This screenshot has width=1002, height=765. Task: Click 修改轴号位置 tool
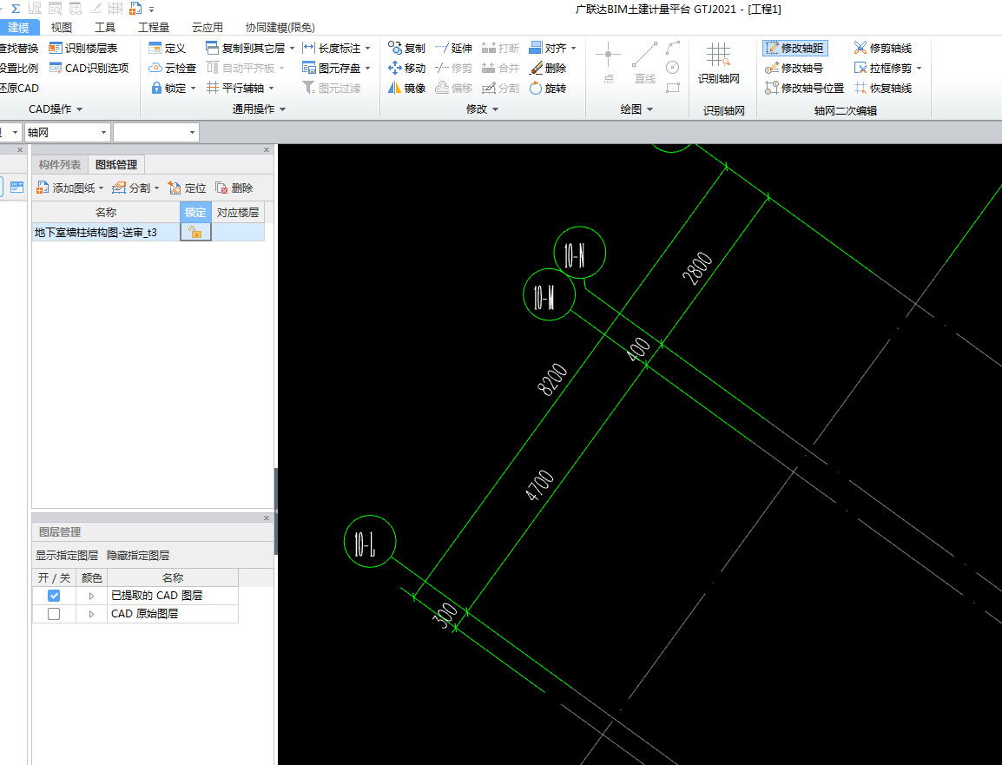(x=805, y=89)
